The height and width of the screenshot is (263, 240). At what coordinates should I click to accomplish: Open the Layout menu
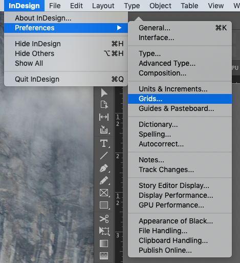(103, 6)
